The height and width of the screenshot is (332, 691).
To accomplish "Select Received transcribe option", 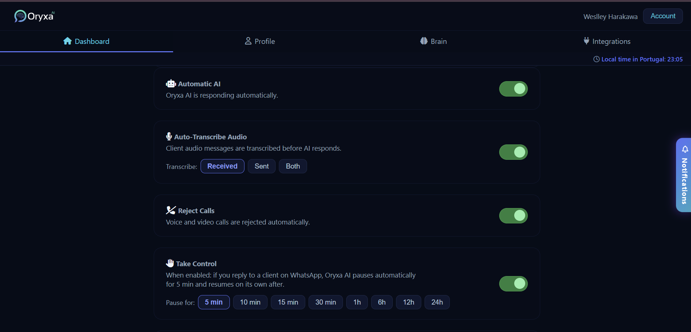I will pos(223,166).
